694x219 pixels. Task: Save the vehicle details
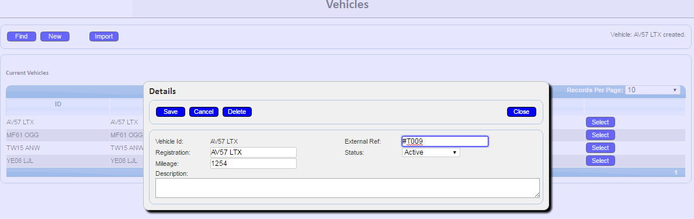171,112
